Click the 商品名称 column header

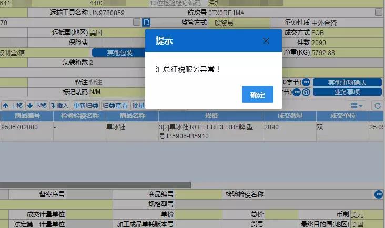(x=132, y=116)
